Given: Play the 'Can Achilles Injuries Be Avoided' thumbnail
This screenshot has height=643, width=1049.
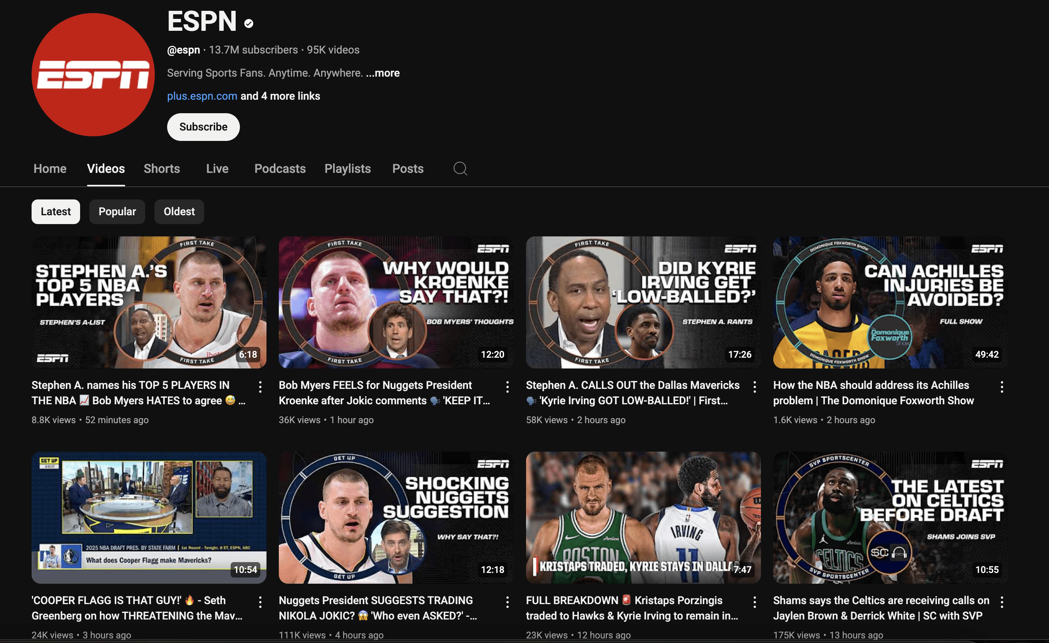Looking at the screenshot, I should tap(891, 302).
